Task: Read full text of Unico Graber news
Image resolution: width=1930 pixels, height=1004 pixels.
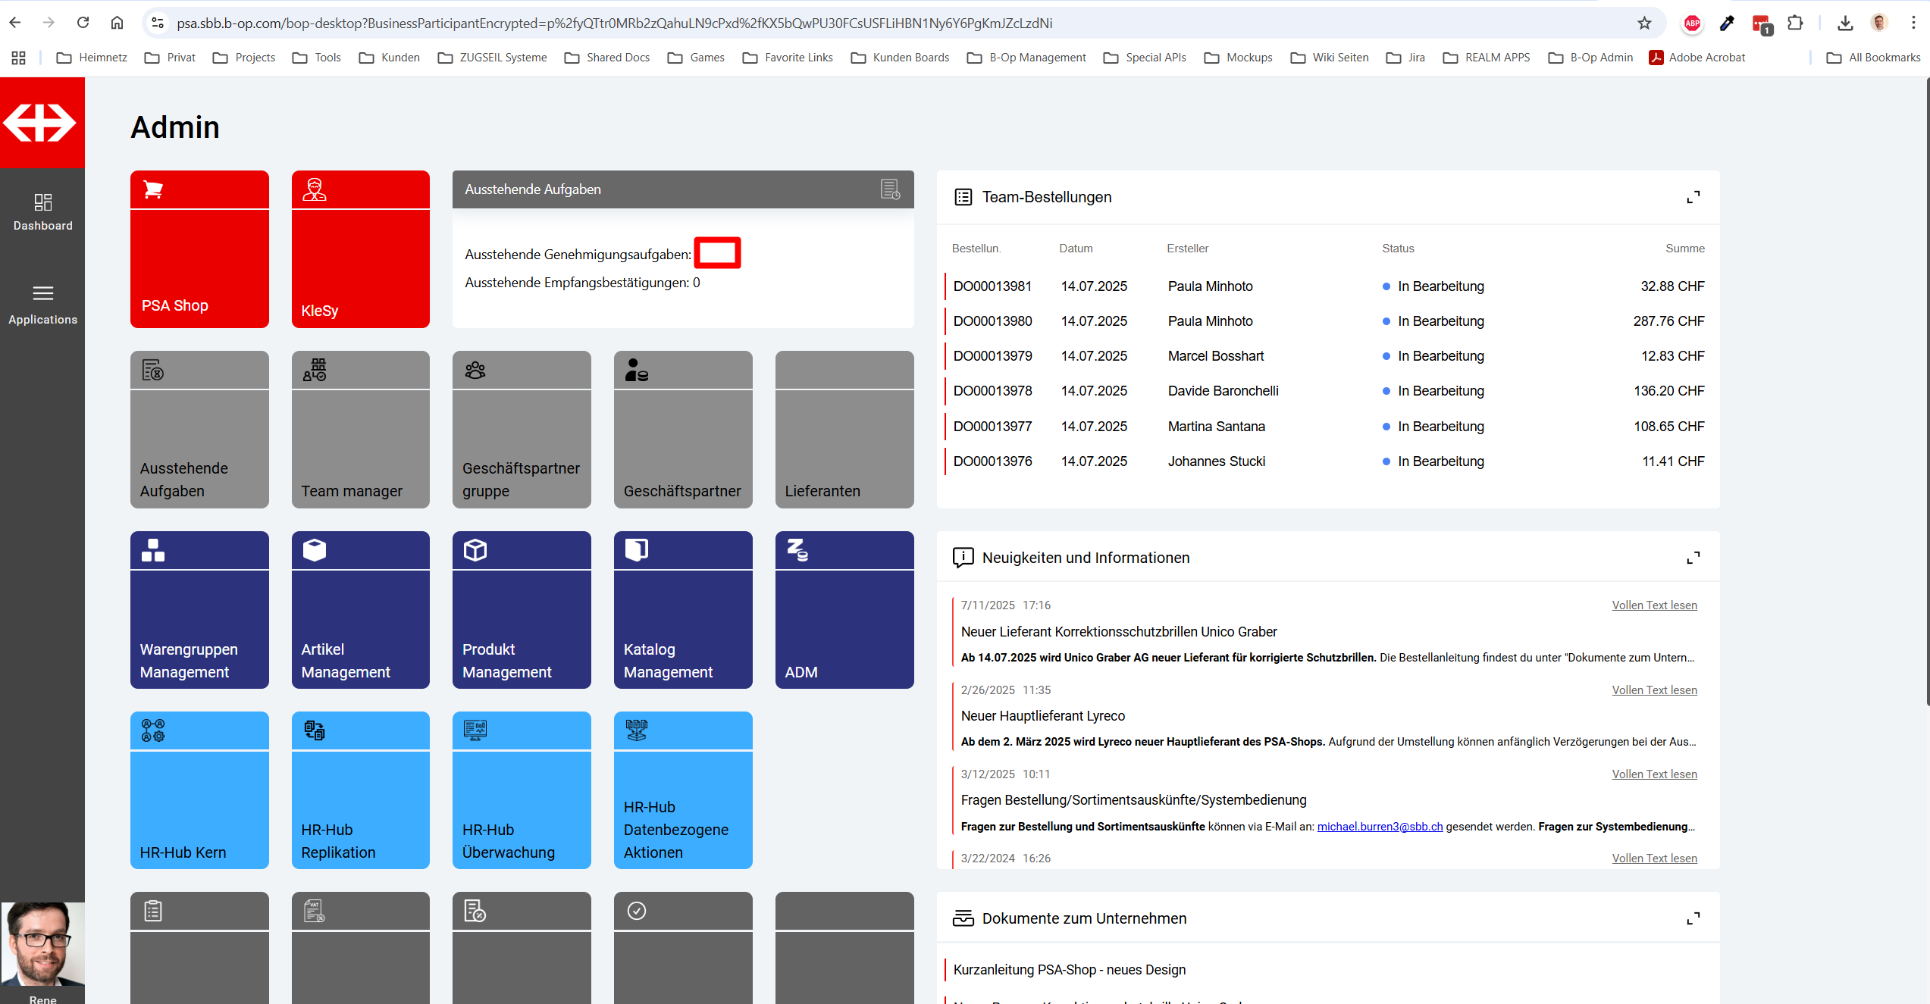Action: 1653,605
